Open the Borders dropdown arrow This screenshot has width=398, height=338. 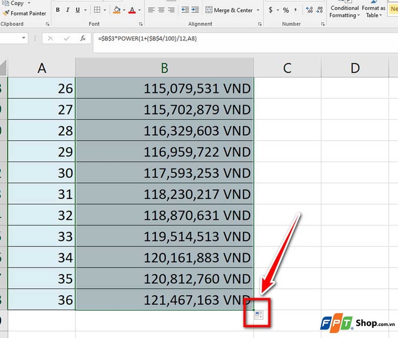tap(104, 10)
